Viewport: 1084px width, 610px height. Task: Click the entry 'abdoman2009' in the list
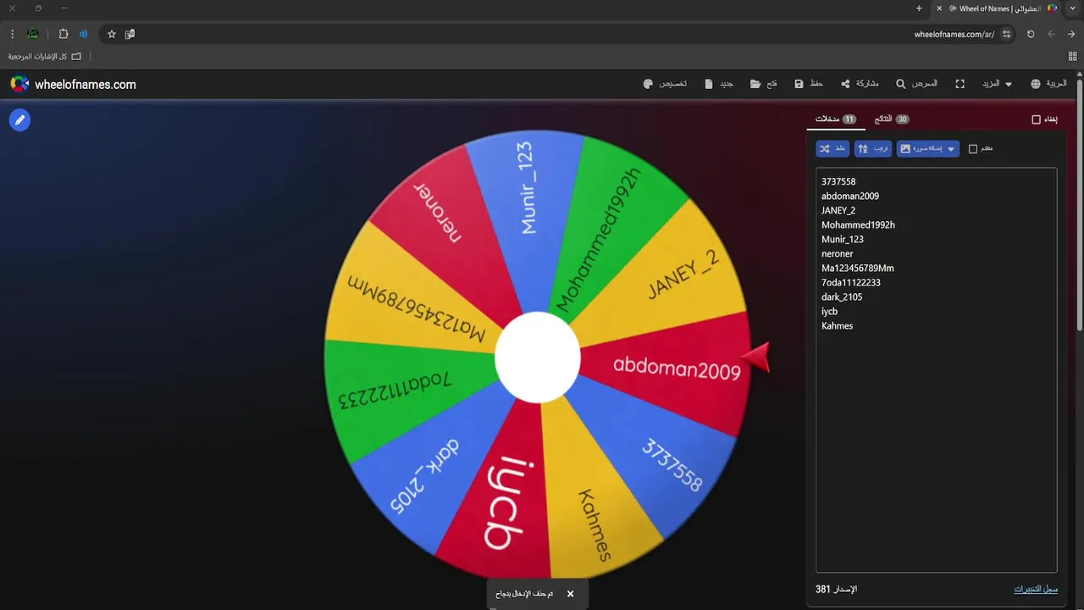[x=850, y=197]
